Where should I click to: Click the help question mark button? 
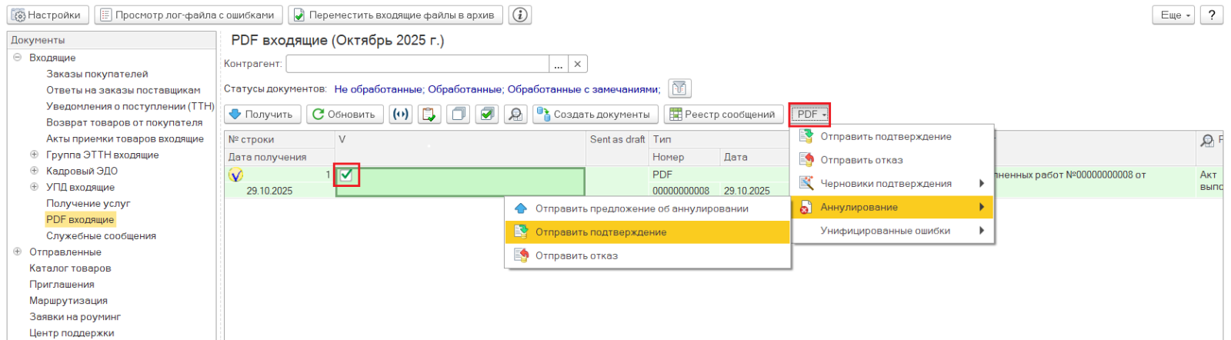coord(1212,15)
